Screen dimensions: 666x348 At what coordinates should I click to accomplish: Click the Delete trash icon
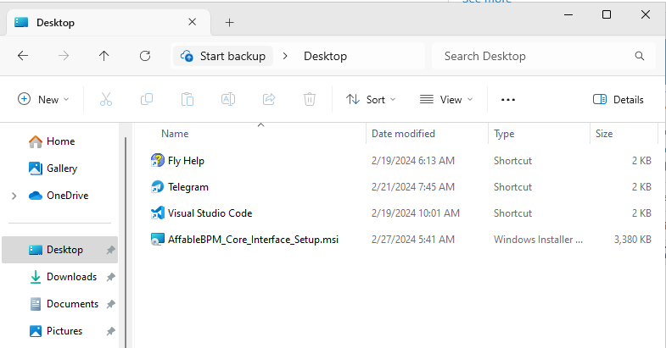point(310,99)
